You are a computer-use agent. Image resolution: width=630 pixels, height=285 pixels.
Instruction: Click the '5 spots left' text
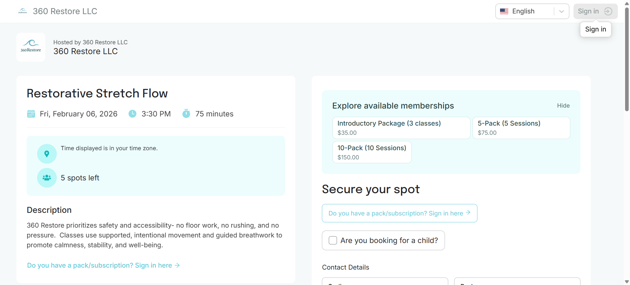point(80,178)
